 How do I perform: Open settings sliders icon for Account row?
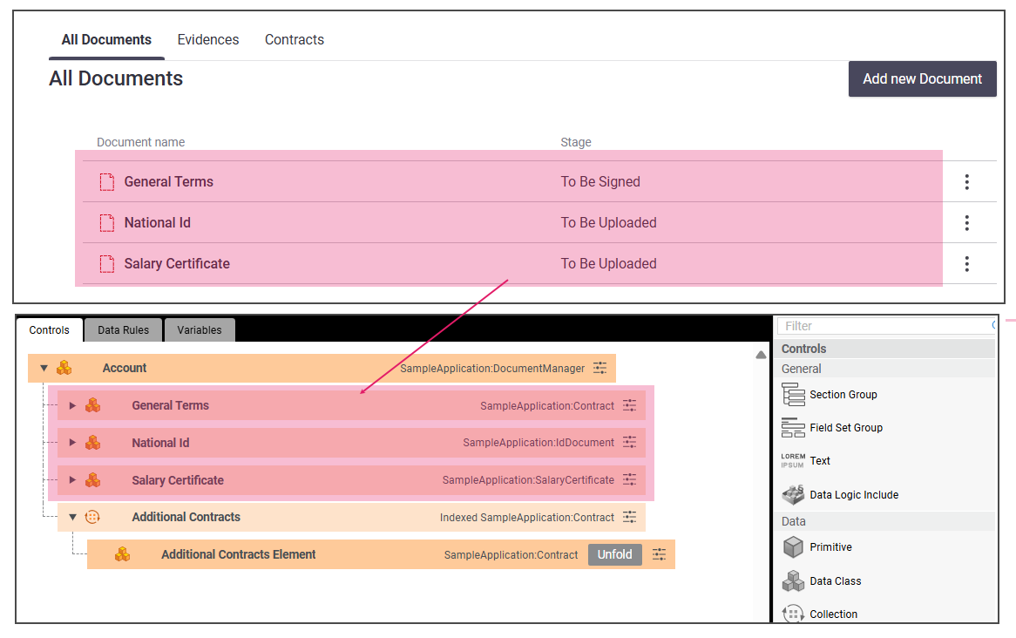600,369
